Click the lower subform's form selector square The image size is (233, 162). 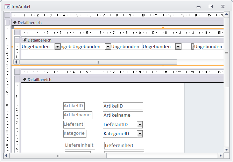click(17, 72)
